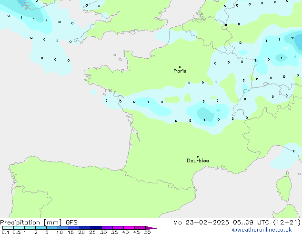The image size is (302, 234).
Task: Select the 45–50 mm legend swatch
Action: pos(140,228)
